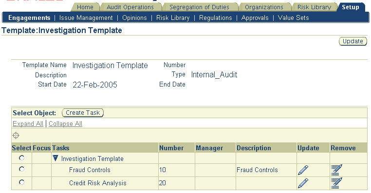The image size is (371, 193).
Task: Select the Investigation Template radio button
Action: pyautogui.click(x=21, y=158)
